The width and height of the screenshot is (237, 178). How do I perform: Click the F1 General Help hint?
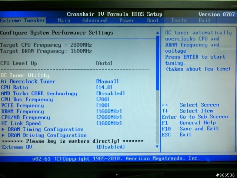(188, 123)
